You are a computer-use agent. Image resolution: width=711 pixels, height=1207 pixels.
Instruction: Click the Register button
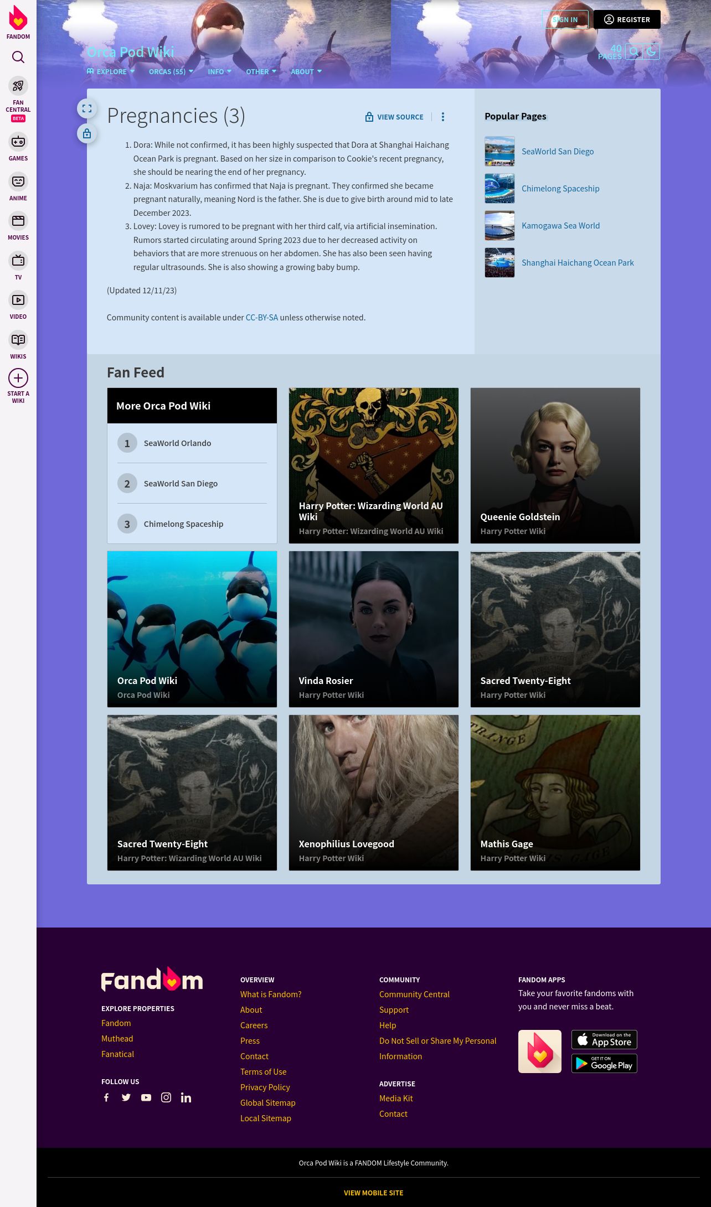click(x=627, y=19)
